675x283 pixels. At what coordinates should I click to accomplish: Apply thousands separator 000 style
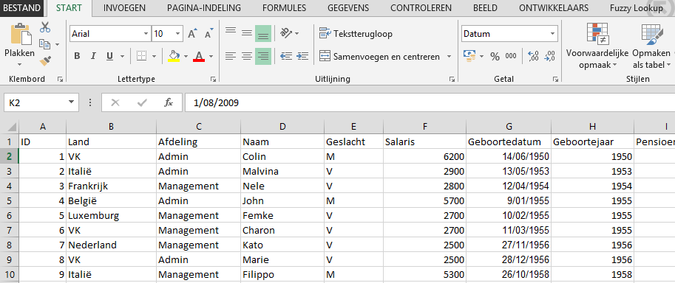click(x=511, y=56)
